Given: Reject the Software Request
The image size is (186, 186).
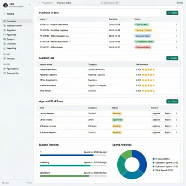Looking at the screenshot, I should pyautogui.click(x=167, y=132).
